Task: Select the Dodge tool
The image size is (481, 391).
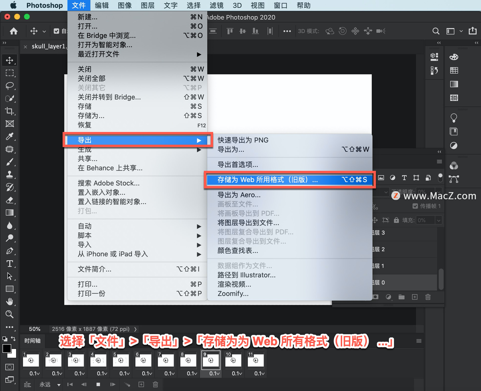Action: click(x=10, y=238)
